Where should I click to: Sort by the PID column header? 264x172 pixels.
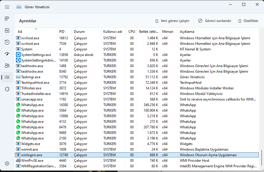[x=64, y=32]
